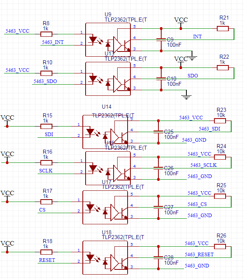
Task: Select capacitor C10 symbol
Action: [x=161, y=79]
